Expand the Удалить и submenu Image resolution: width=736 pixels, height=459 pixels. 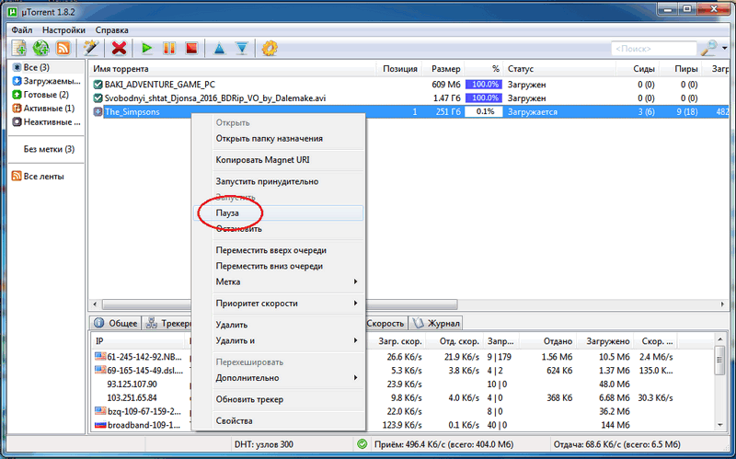point(279,340)
